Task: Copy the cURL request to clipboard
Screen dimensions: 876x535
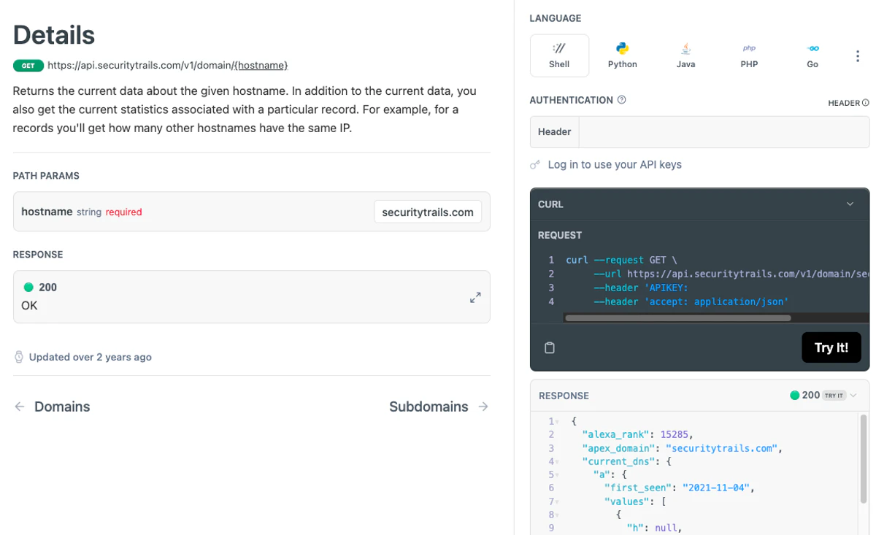Action: (550, 348)
